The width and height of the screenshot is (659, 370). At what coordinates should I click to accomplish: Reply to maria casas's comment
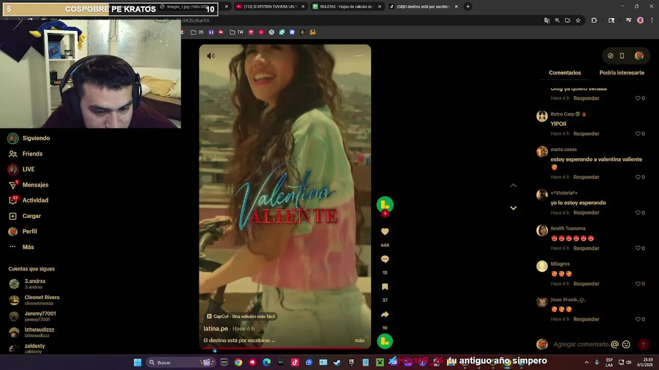tap(586, 177)
